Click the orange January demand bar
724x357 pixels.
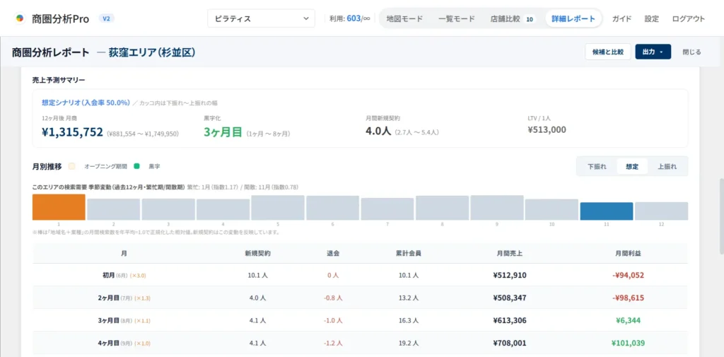[x=59, y=207]
